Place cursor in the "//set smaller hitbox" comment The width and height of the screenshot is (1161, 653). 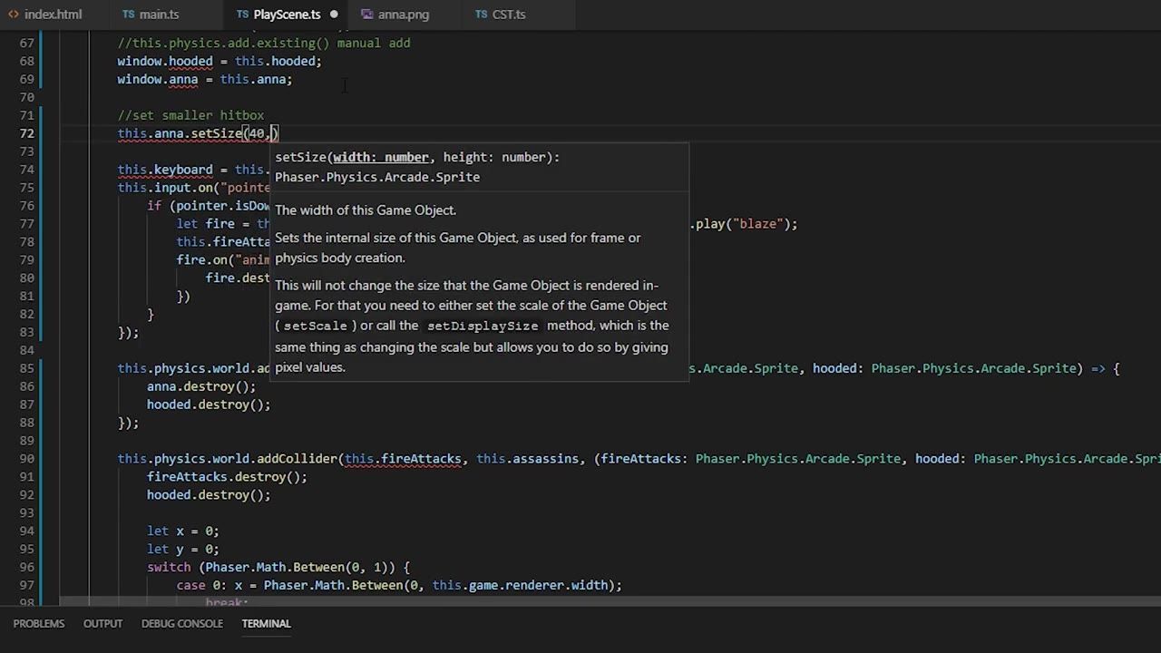coord(190,115)
